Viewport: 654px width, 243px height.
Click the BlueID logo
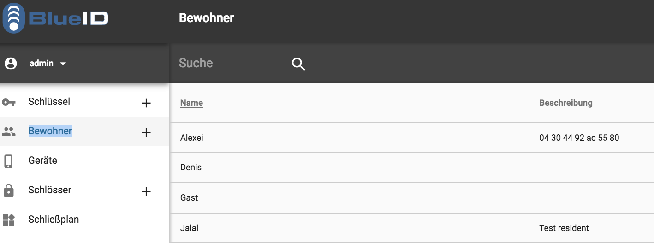[x=56, y=18]
